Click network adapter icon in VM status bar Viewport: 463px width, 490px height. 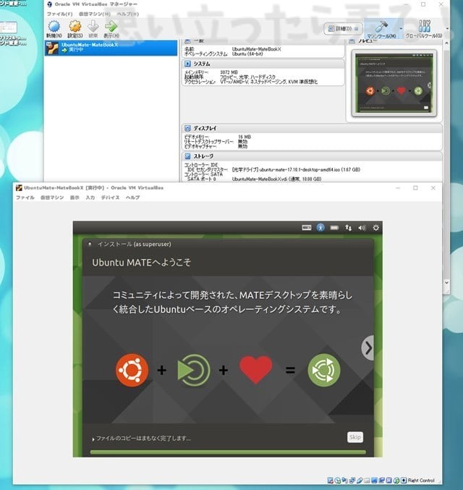(x=352, y=481)
